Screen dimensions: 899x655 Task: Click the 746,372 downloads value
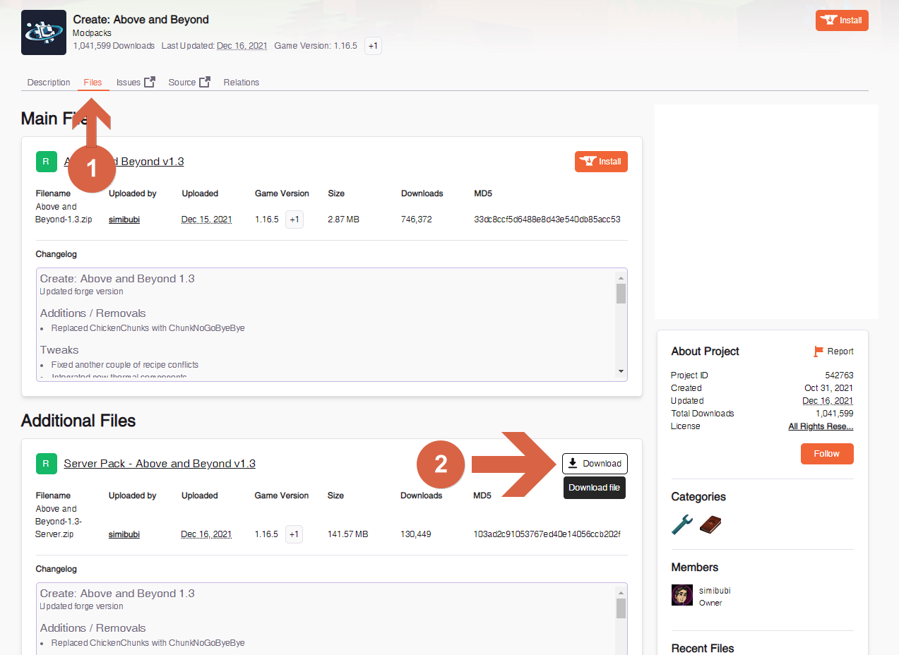[417, 220]
